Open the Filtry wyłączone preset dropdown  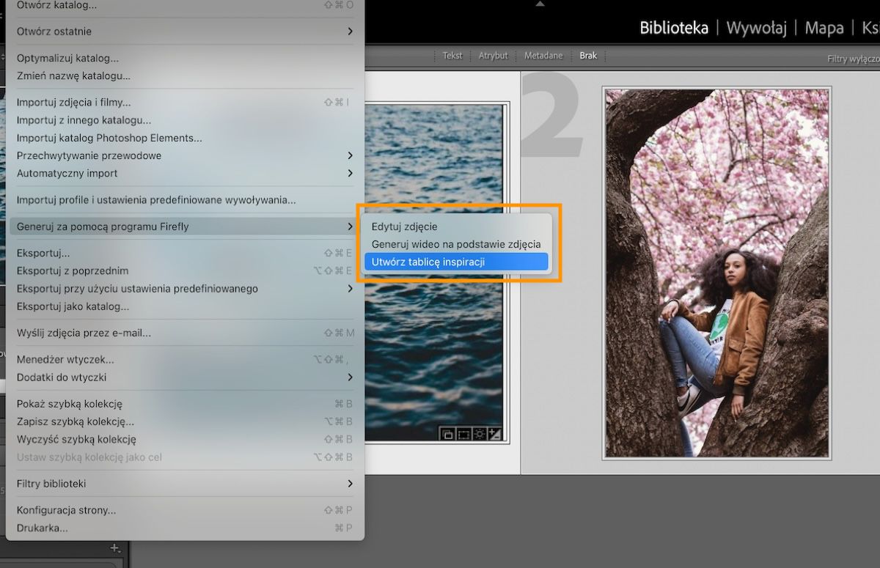click(853, 59)
